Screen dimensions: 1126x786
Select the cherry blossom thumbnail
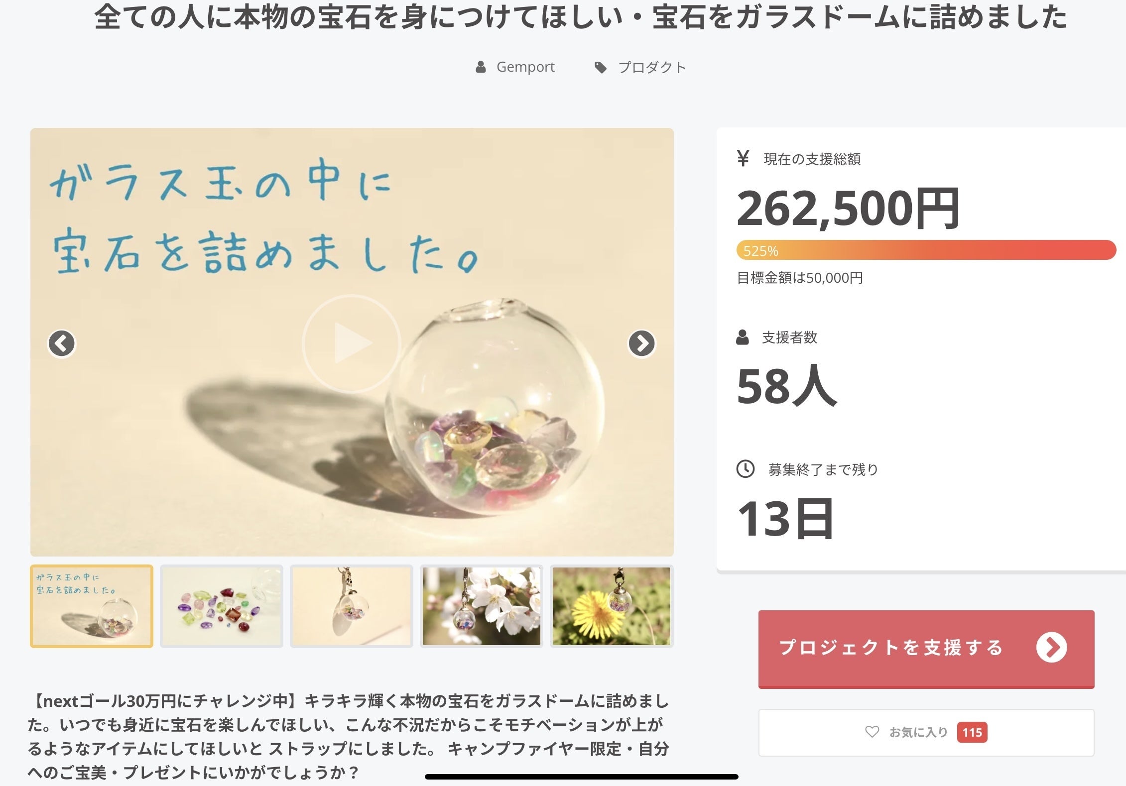(482, 606)
